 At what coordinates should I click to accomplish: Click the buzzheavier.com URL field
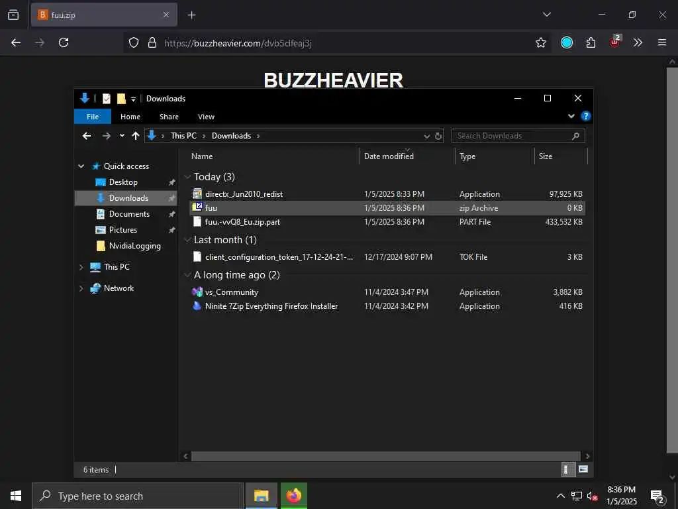pos(337,43)
